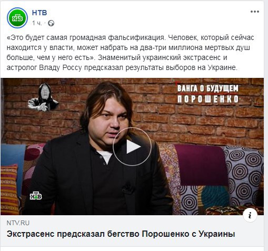Open the НТВ page name link

[39, 13]
